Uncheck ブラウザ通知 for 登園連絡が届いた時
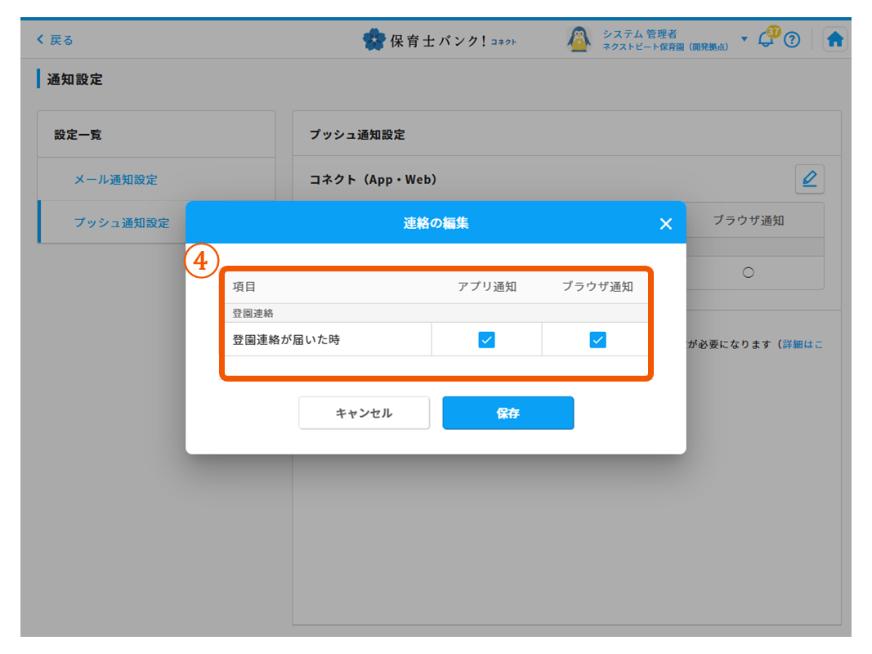Screen dimensions: 872x654 [x=597, y=340]
